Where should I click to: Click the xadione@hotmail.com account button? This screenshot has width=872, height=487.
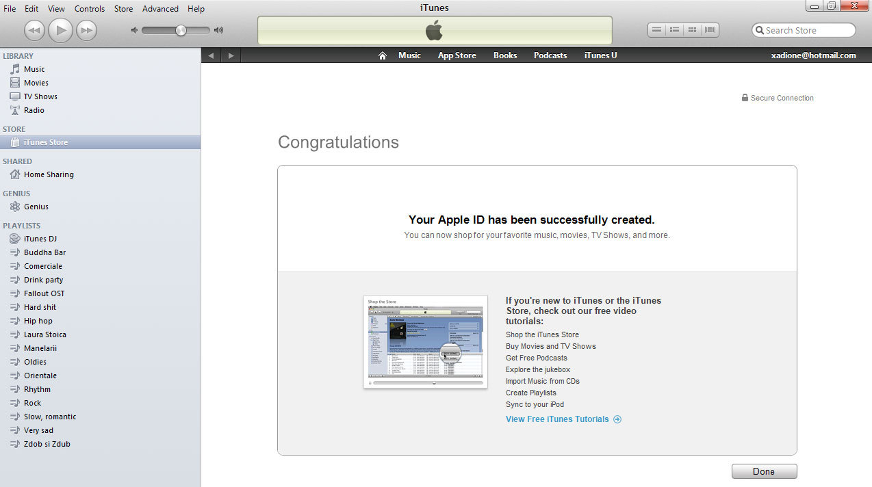tap(813, 55)
